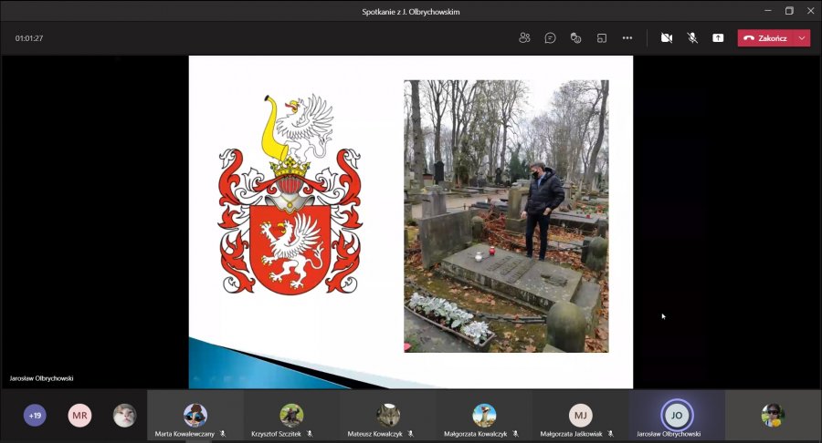This screenshot has width=822, height=443.
Task: Open the more actions ellipsis menu
Action: tap(627, 38)
